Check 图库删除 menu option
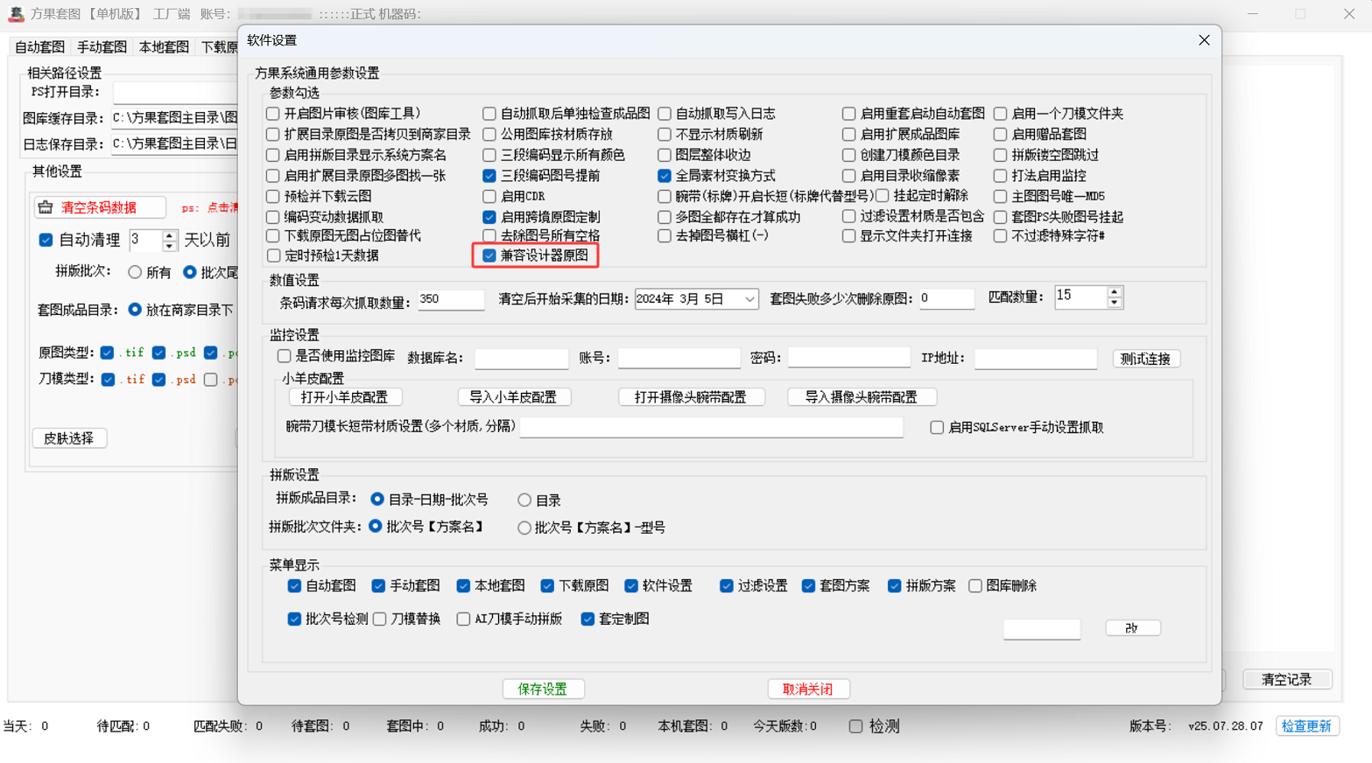Viewport: 1372px width, 763px height. 975,586
